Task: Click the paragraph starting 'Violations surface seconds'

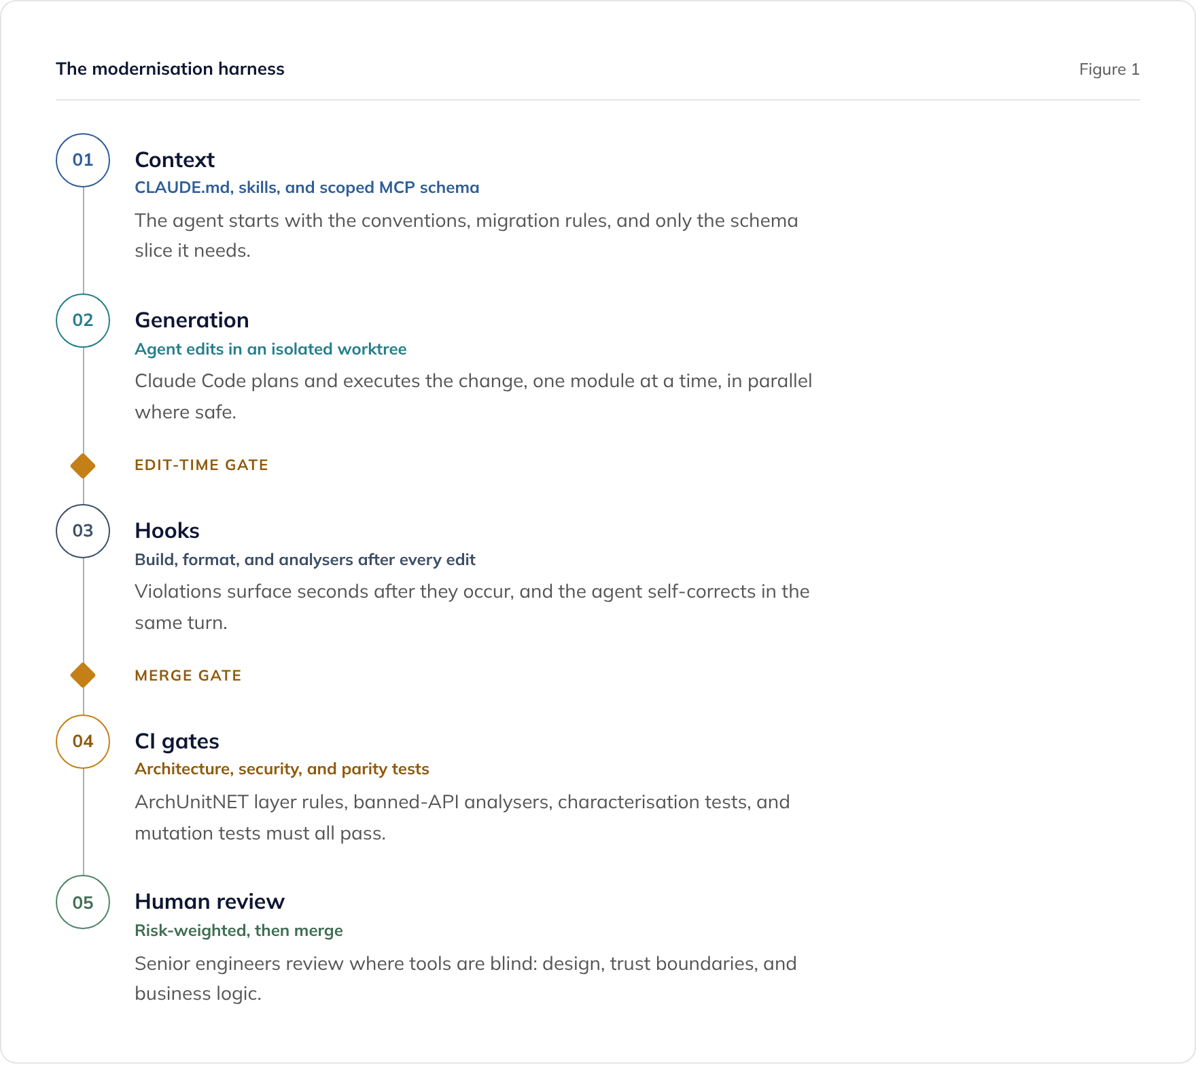Action: pyautogui.click(x=472, y=607)
